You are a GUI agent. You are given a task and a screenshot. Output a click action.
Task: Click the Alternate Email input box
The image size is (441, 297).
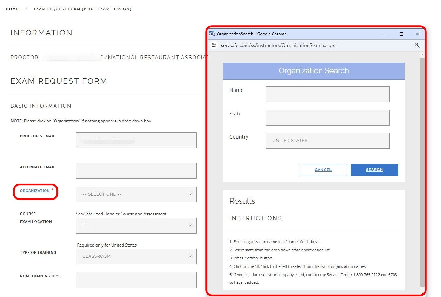click(136, 171)
